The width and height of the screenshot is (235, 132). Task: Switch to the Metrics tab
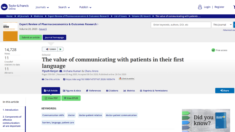click(129, 91)
